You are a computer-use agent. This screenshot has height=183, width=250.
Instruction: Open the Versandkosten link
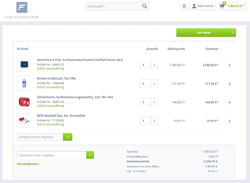click(x=29, y=164)
